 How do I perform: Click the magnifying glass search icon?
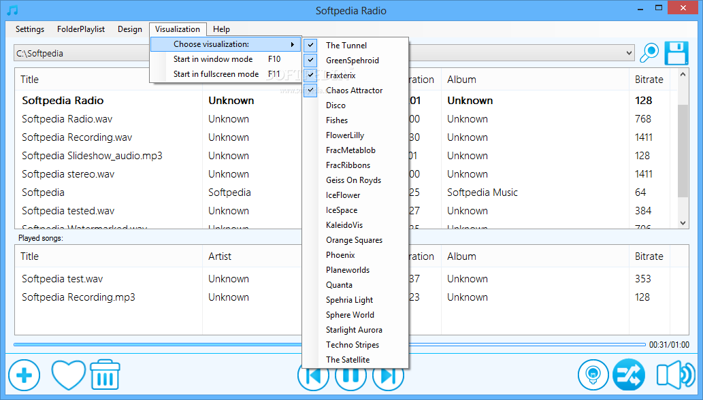(649, 53)
